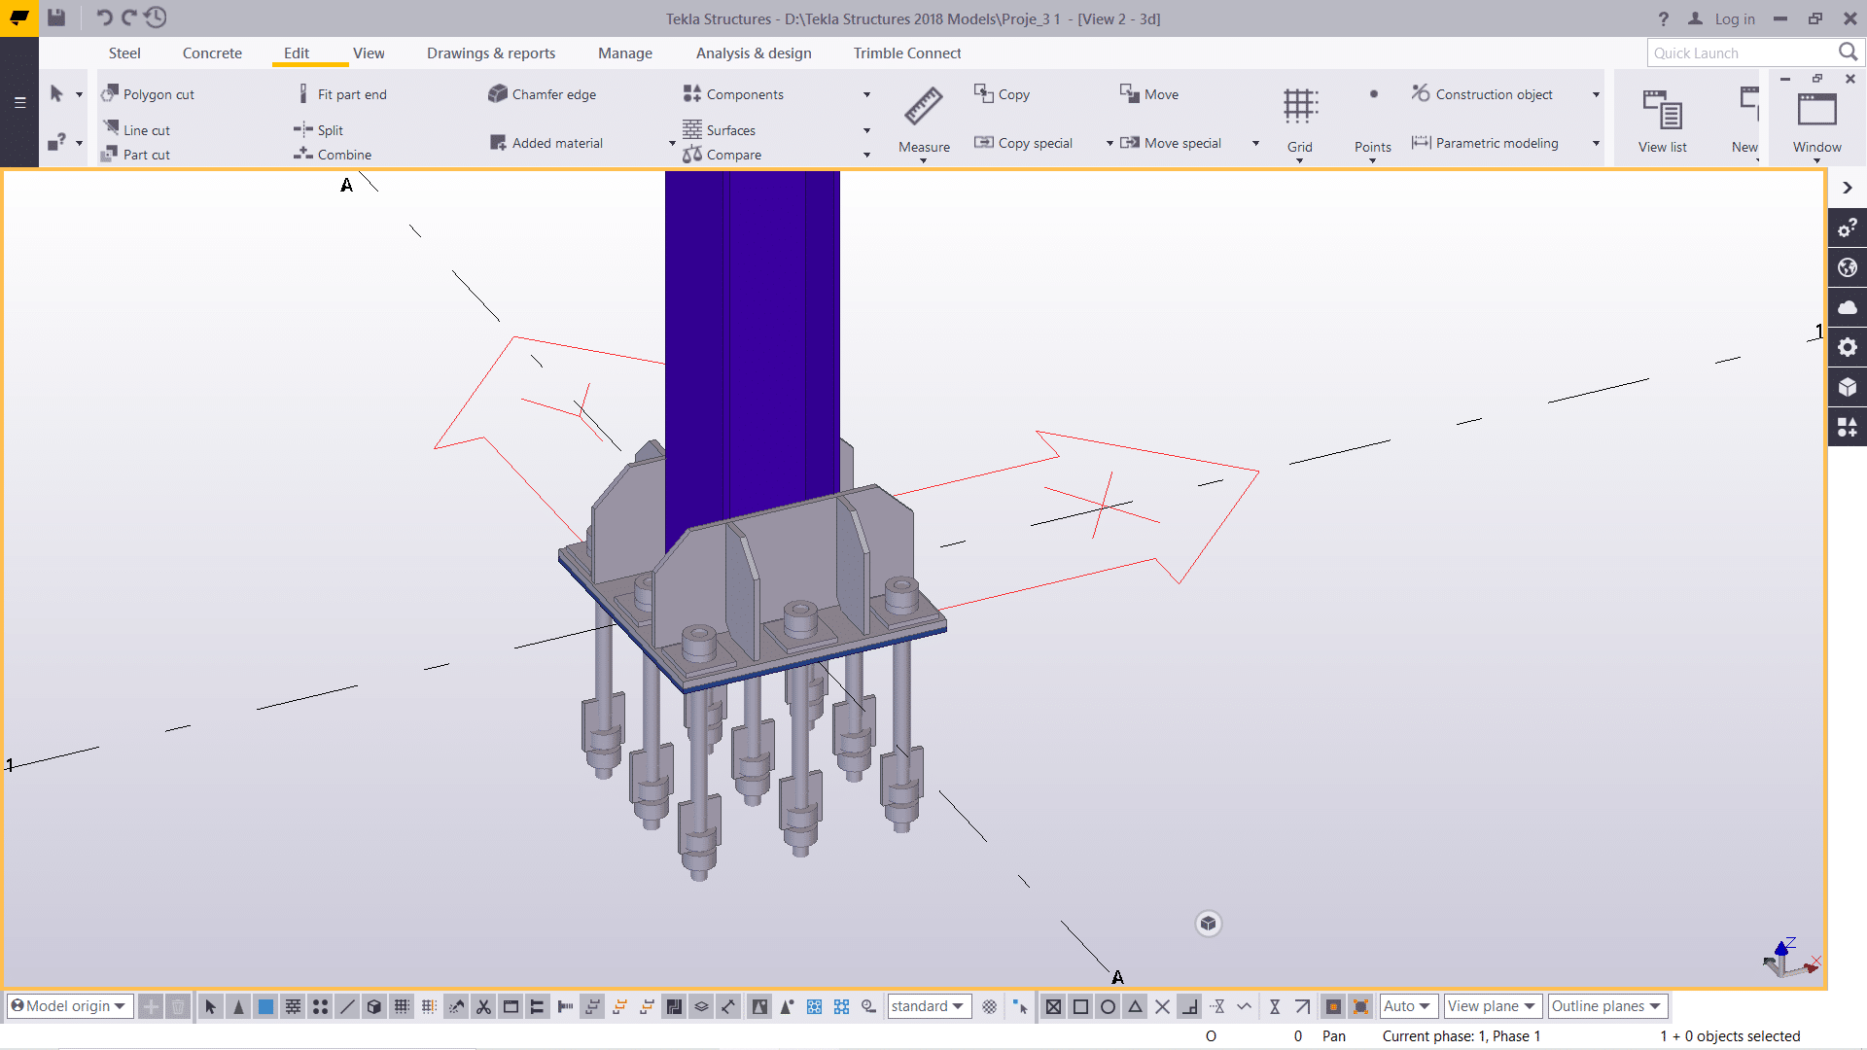
Task: Switch to the Steel tab
Action: 124,53
